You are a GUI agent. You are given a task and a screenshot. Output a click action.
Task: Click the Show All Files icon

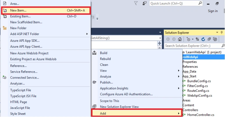pos(215,39)
